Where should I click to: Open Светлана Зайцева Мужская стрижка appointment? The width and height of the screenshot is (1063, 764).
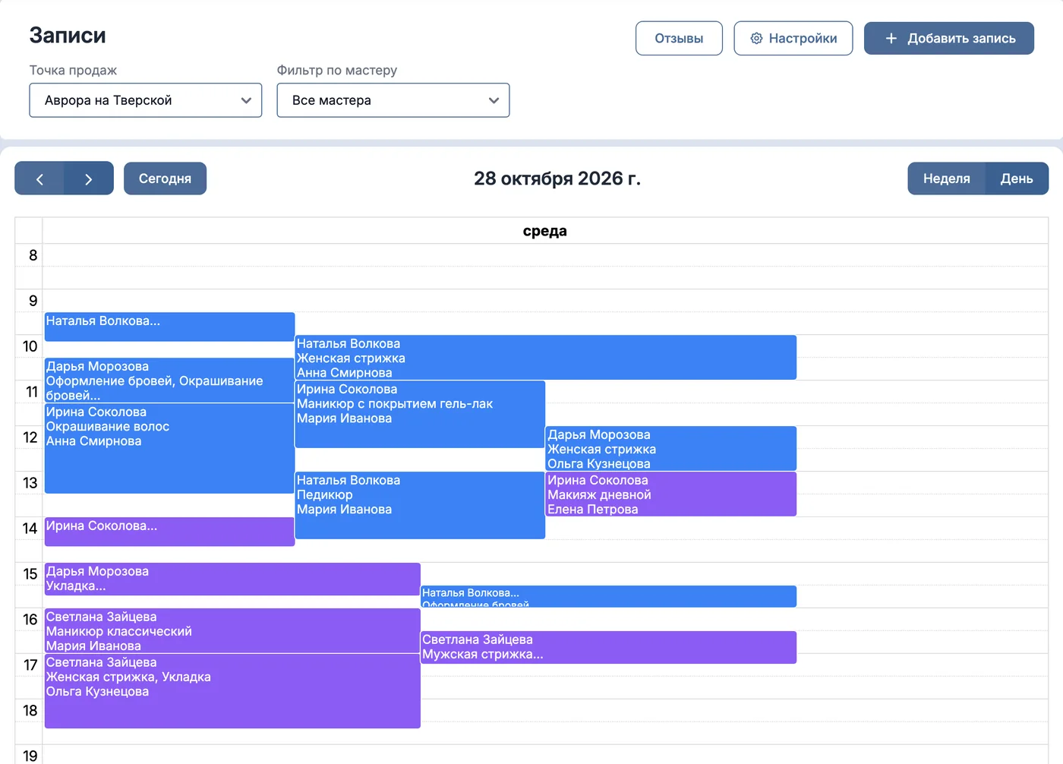tap(608, 647)
